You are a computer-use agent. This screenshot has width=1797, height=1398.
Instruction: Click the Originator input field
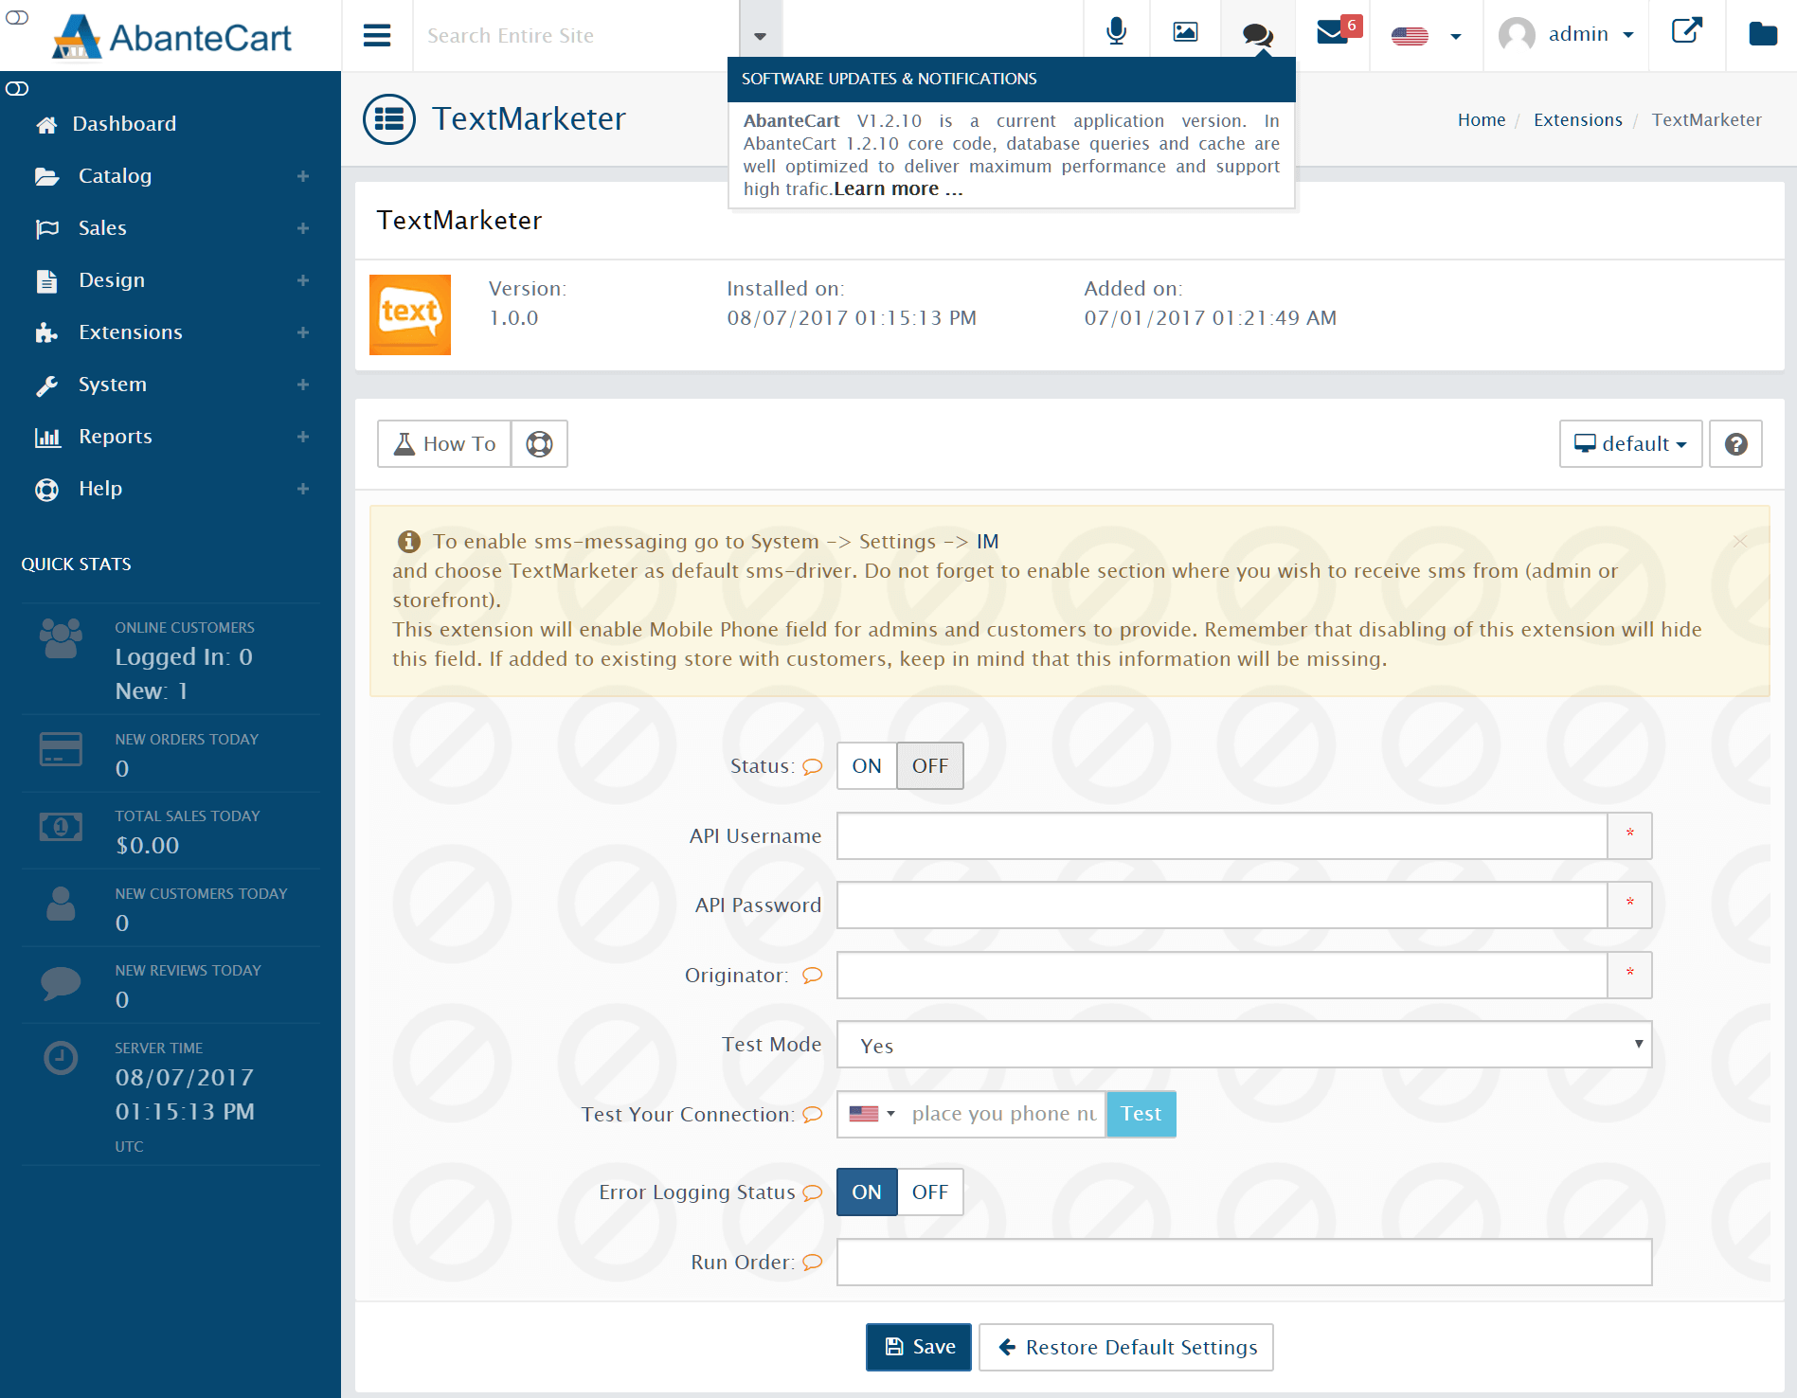pos(1222,975)
